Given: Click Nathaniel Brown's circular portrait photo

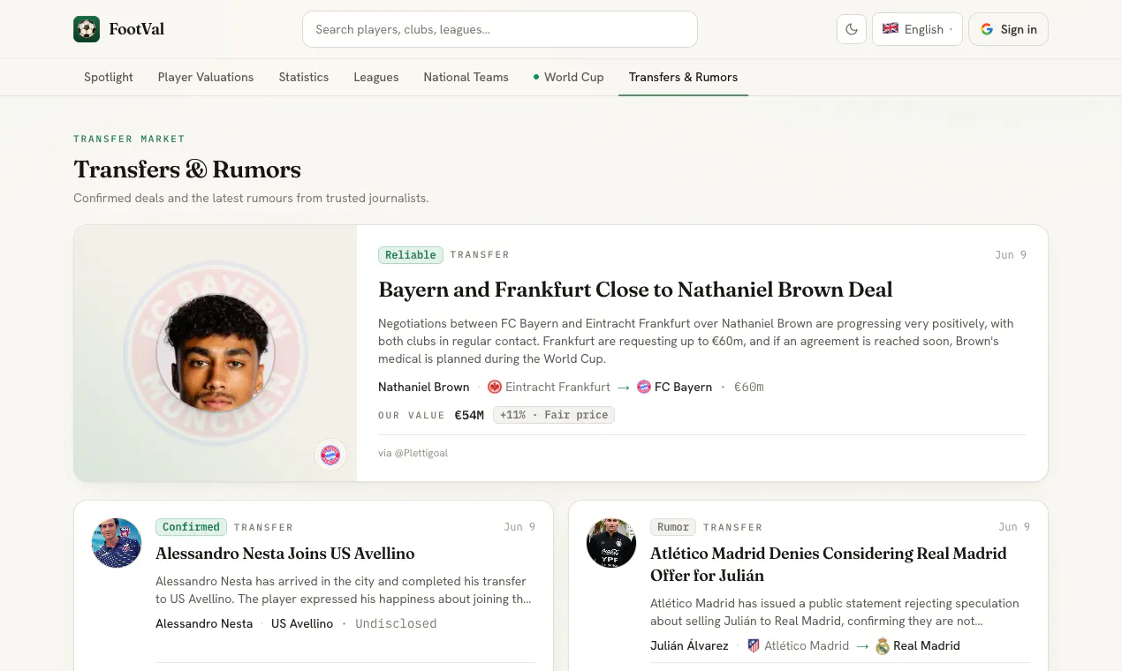Looking at the screenshot, I should pos(216,353).
